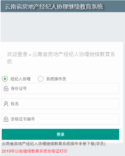Click the lock icon beside 资格证书编号
This screenshot has height=156, width=125.
6,119
